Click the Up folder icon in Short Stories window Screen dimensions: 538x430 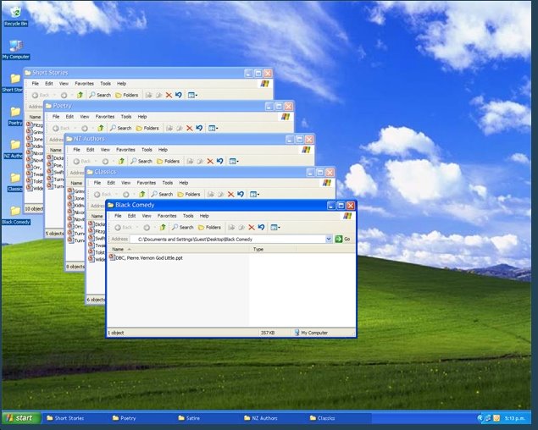click(80, 95)
